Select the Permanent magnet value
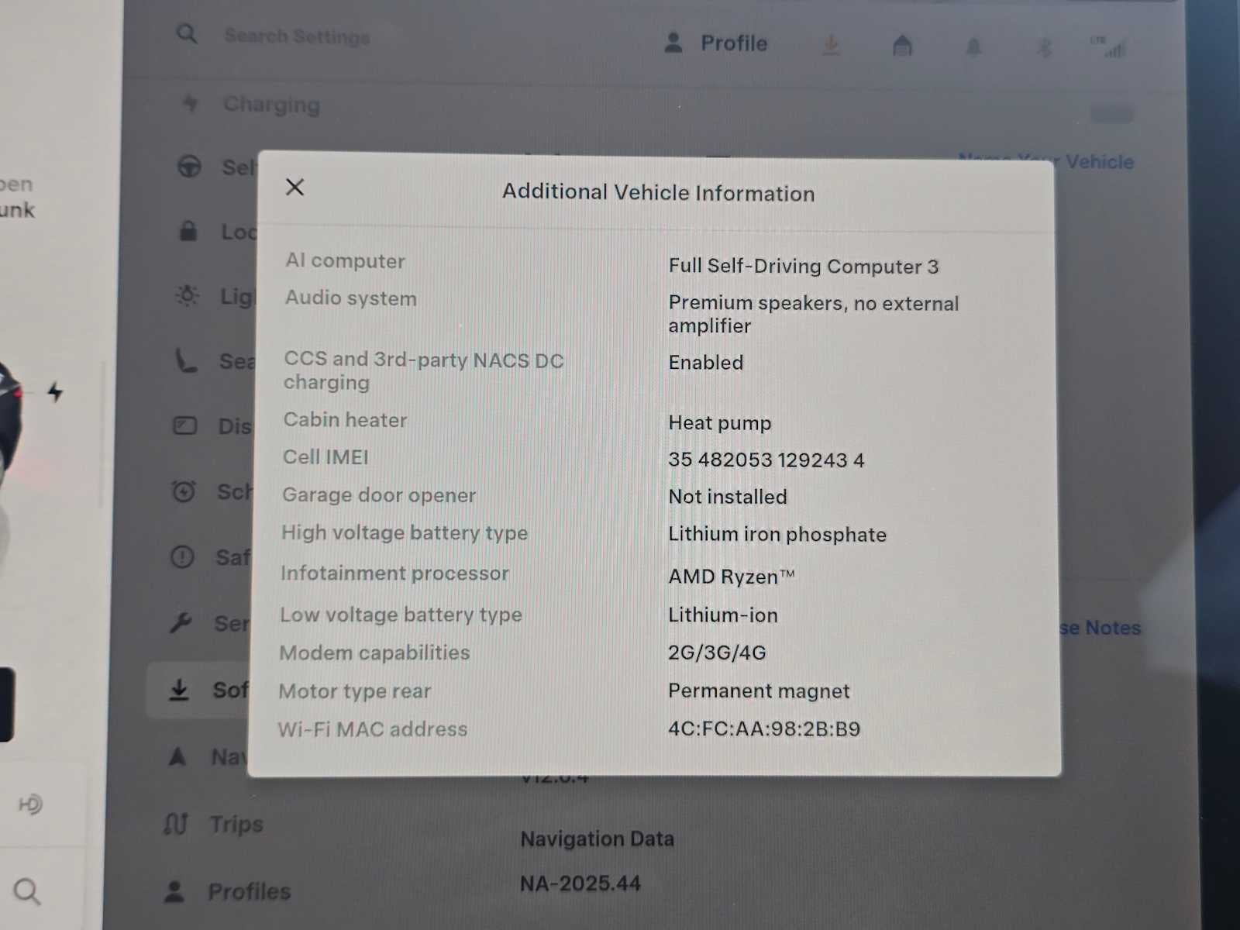Image resolution: width=1240 pixels, height=930 pixels. [x=759, y=691]
